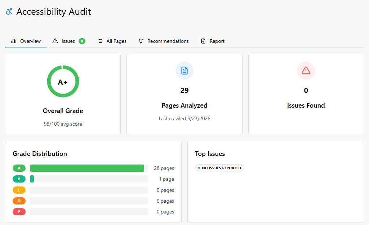369x225 pixels.
Task: Go to the Recommendations tab
Action: [164, 41]
